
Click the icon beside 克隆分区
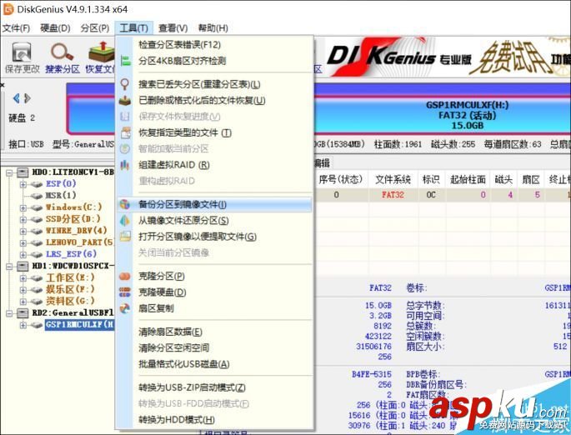point(125,277)
